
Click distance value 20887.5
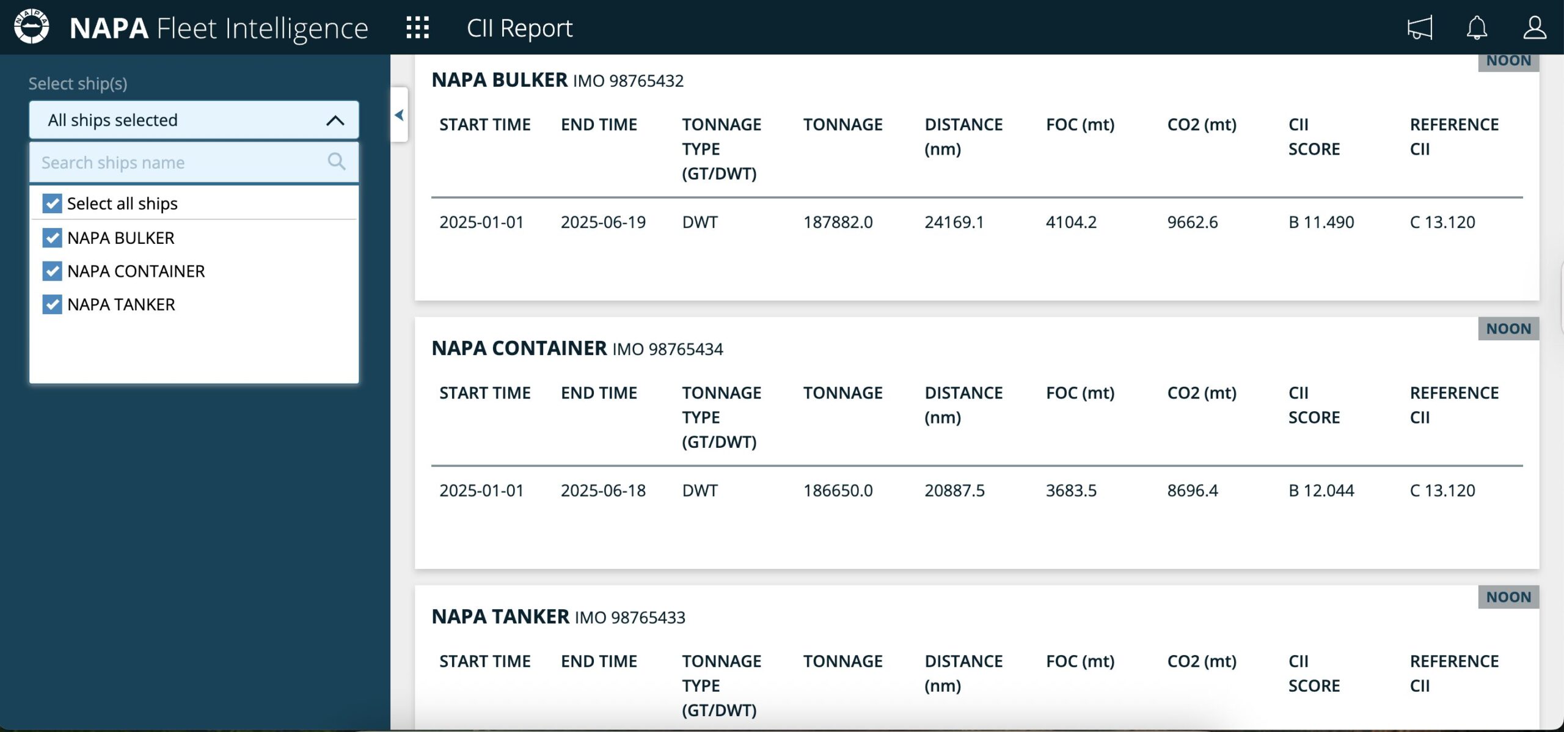[x=954, y=490]
